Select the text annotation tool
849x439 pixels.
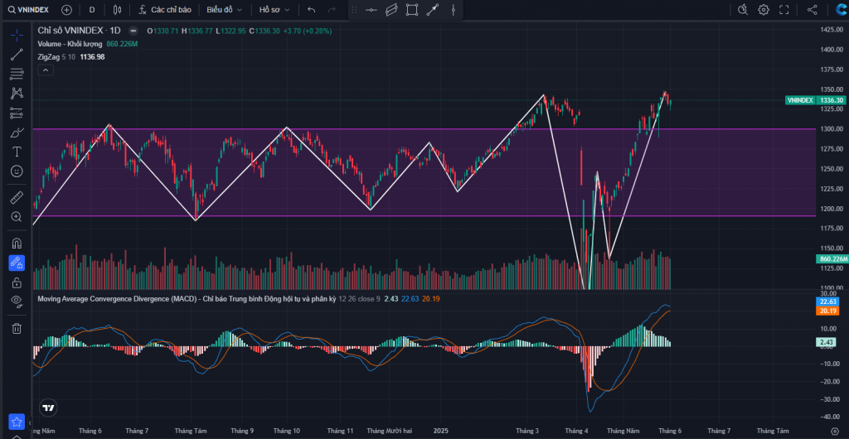pyautogui.click(x=17, y=152)
